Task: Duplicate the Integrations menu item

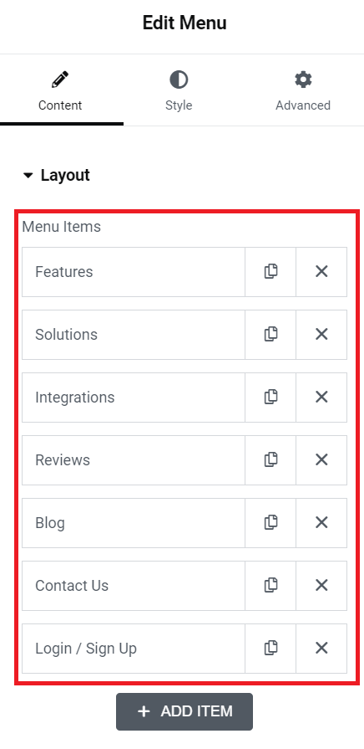Action: [x=270, y=398]
